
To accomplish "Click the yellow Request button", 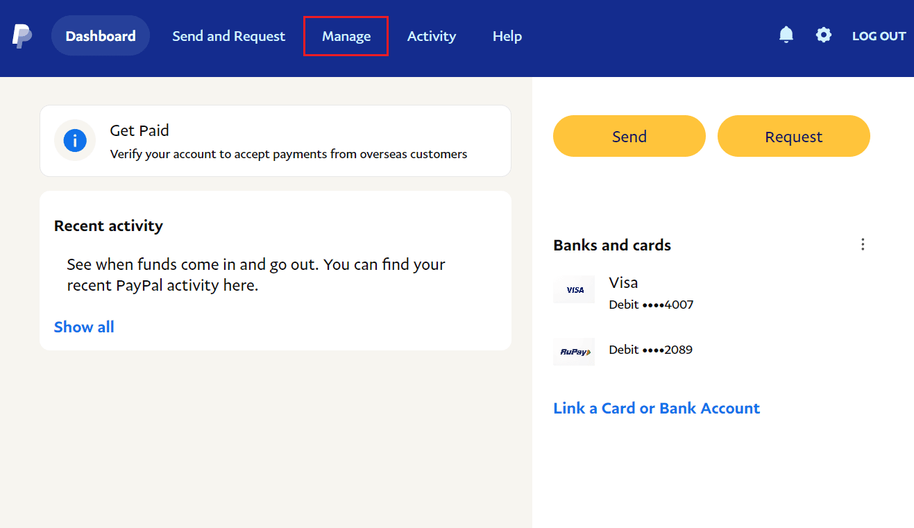I will click(x=793, y=136).
